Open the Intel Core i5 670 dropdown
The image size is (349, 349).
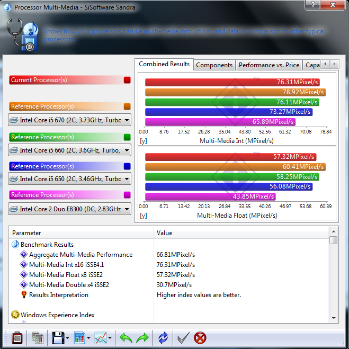[x=70, y=120]
